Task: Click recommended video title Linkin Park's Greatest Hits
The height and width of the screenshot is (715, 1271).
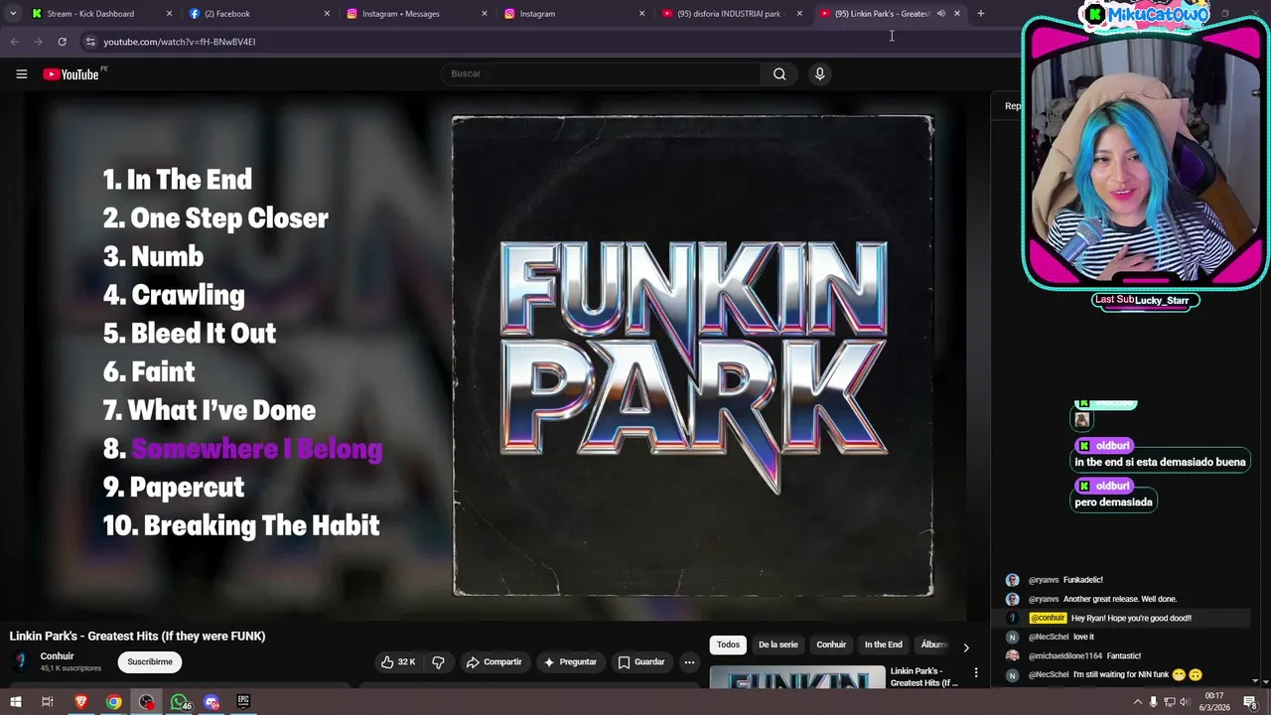Action: (923, 677)
